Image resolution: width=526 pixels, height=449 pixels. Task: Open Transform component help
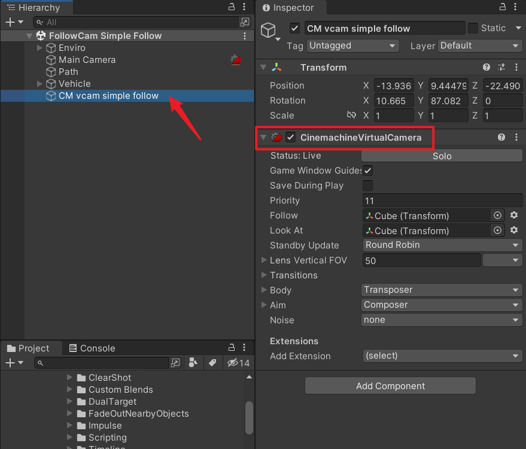point(487,68)
